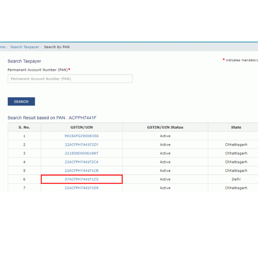Open GSTIN link 9918AFG29008OS6
This screenshot has width=258, height=258.
point(81,136)
